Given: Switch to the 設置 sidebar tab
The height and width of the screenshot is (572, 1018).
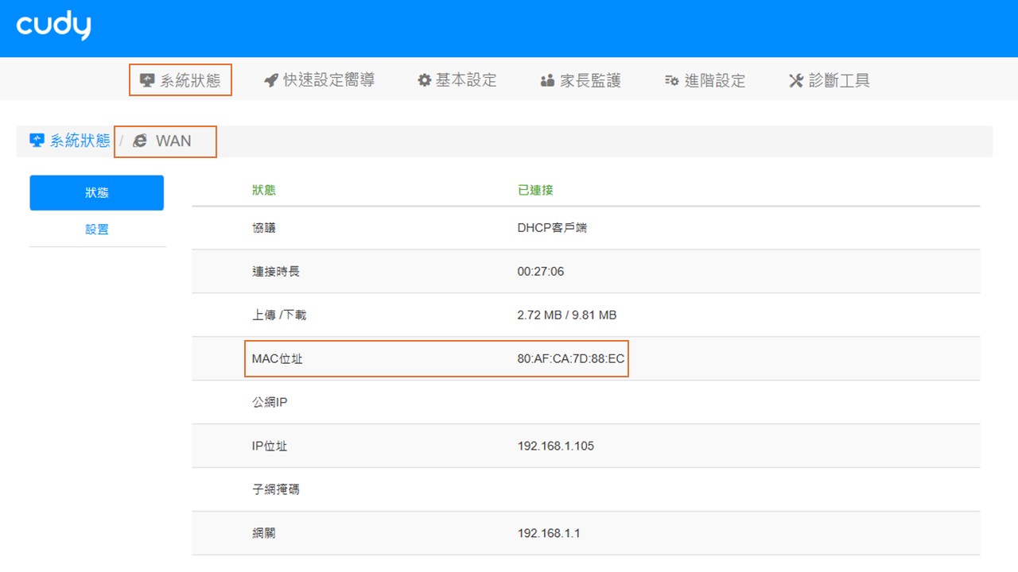Looking at the screenshot, I should (96, 230).
